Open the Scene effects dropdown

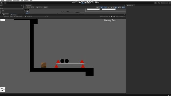[x=112, y=7]
